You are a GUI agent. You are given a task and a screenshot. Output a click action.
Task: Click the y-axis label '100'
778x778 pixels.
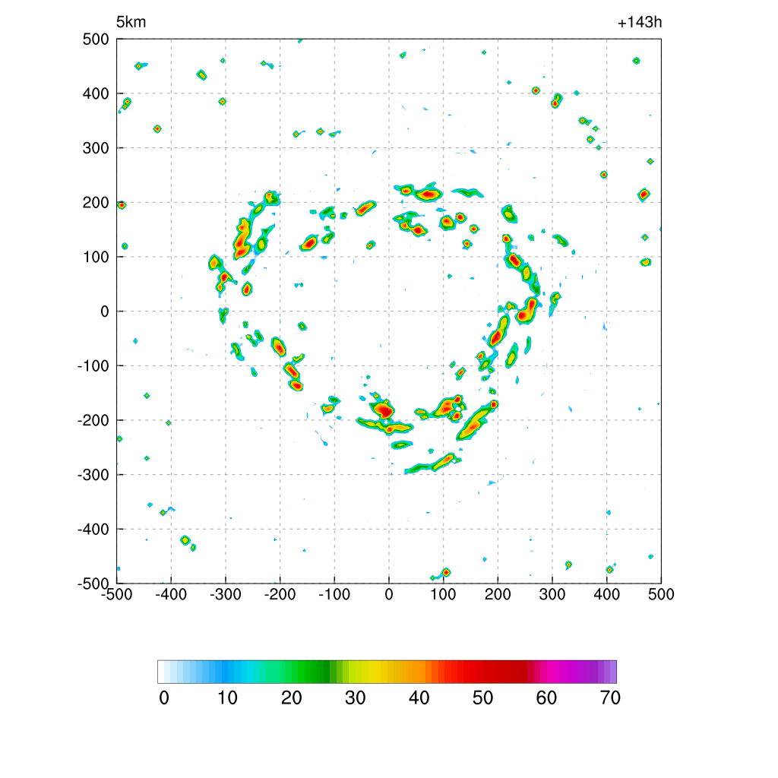click(96, 257)
